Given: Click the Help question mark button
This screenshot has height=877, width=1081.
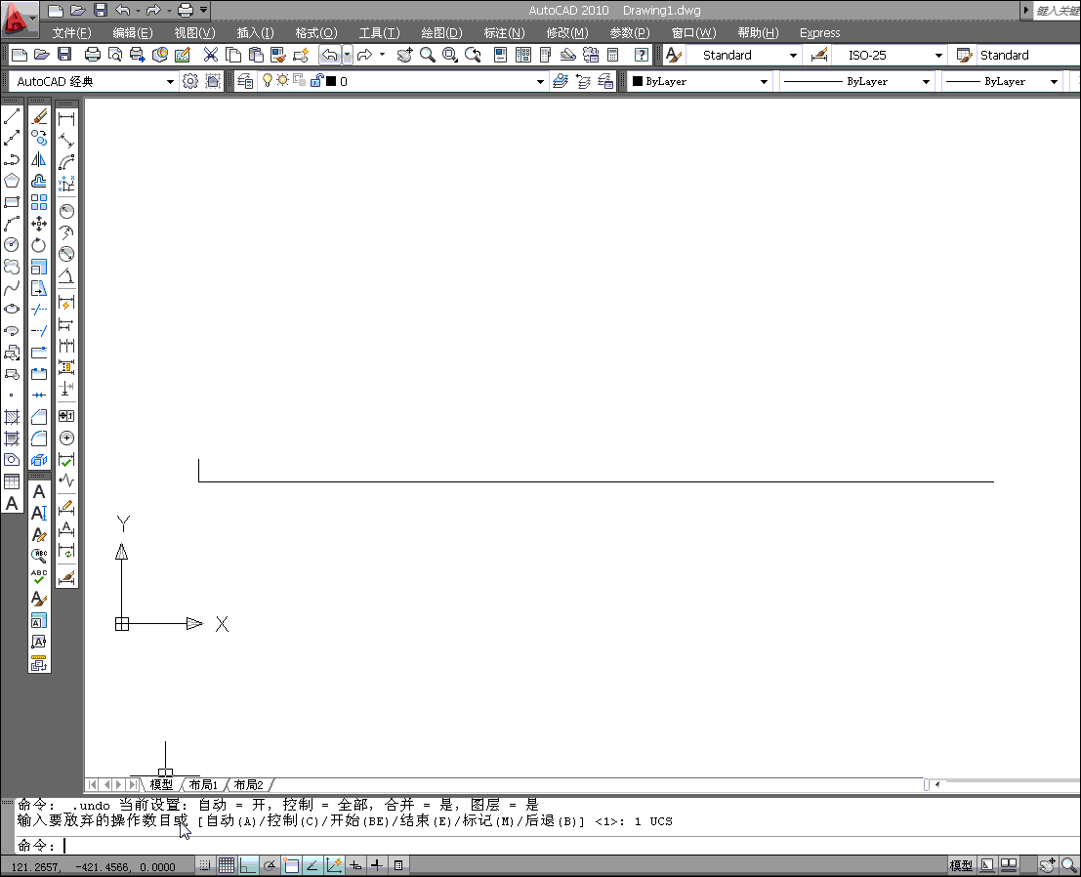Looking at the screenshot, I should click(x=642, y=55).
